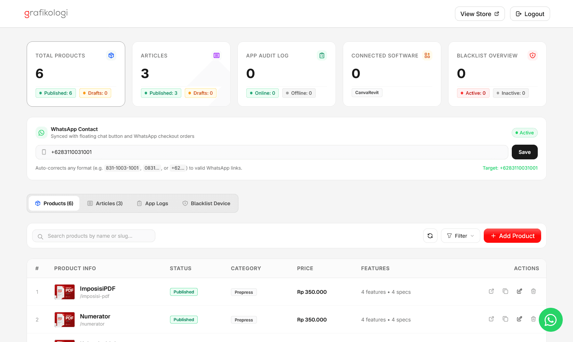Focus the product search field
The height and width of the screenshot is (342, 573).
(94, 236)
